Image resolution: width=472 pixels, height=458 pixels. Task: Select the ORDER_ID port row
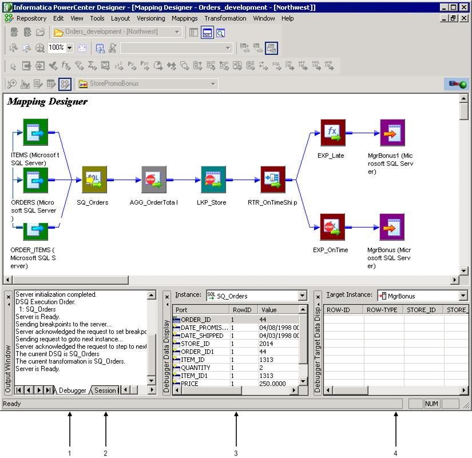(236, 320)
